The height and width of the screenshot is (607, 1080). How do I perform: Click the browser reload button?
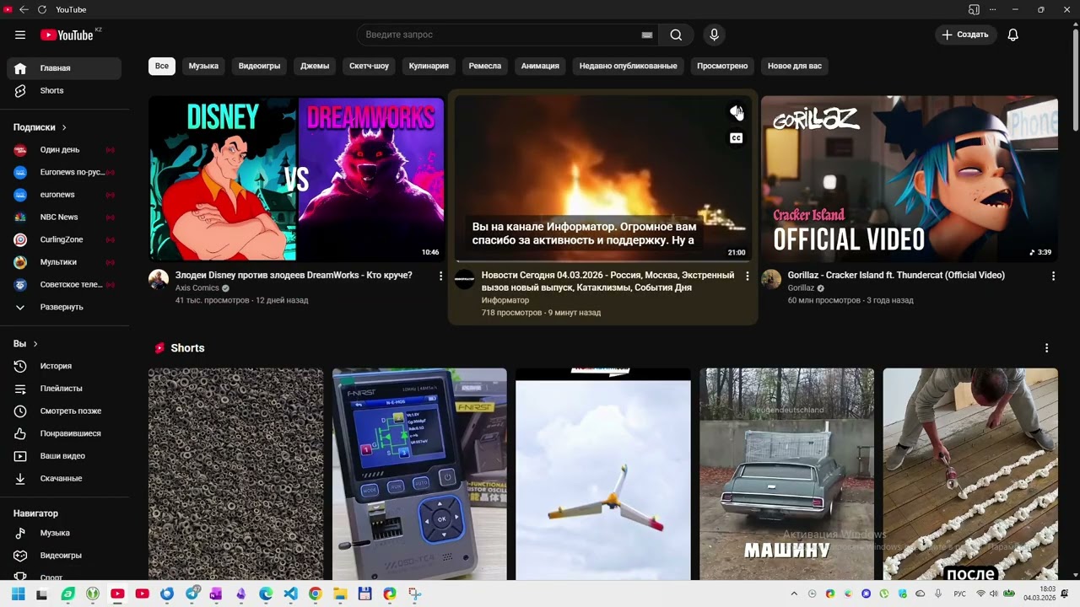pos(41,9)
